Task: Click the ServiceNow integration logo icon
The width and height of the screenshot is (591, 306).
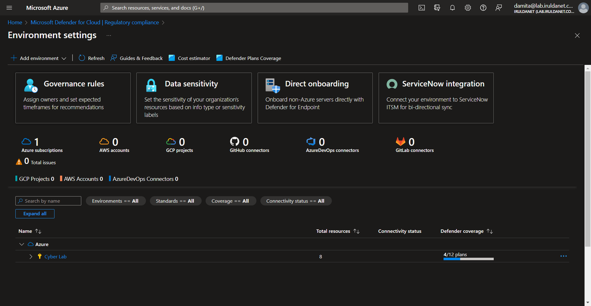Action: click(x=392, y=84)
